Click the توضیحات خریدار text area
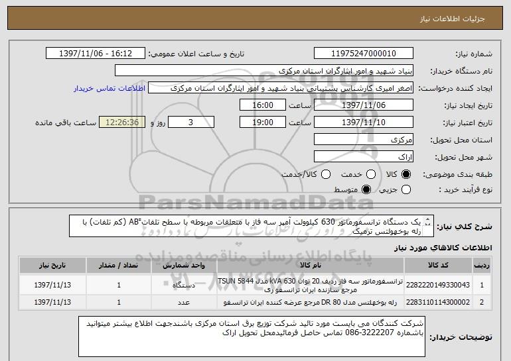511x361 pixels. 252,336
